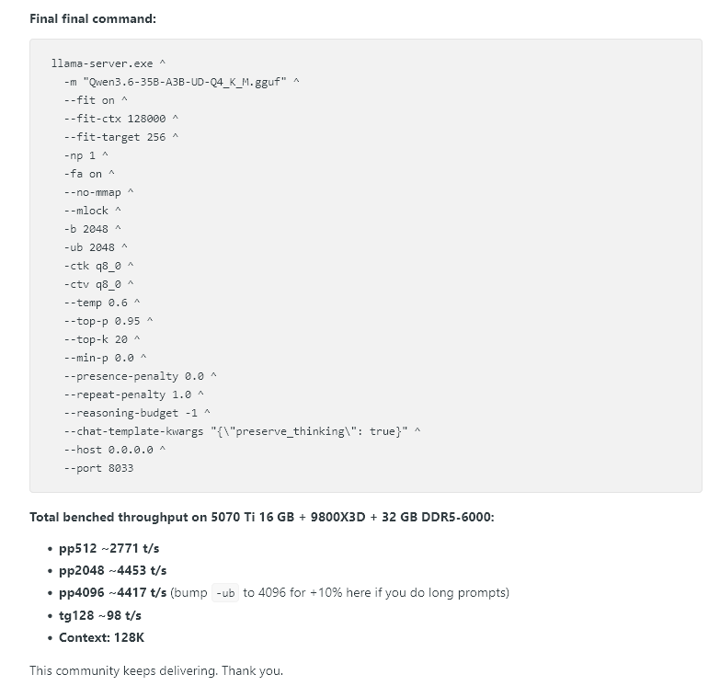Click the pp512 ~2771 t/s bullet
This screenshot has width=720, height=686.
point(109,548)
